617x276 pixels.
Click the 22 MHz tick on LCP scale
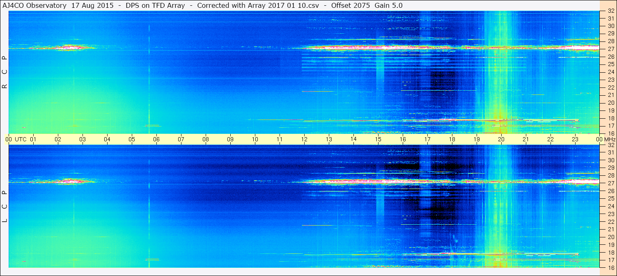pyautogui.click(x=611, y=221)
